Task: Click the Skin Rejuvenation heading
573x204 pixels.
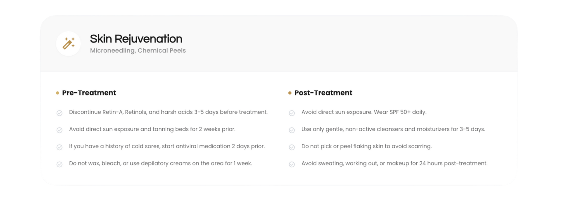Action: [136, 39]
